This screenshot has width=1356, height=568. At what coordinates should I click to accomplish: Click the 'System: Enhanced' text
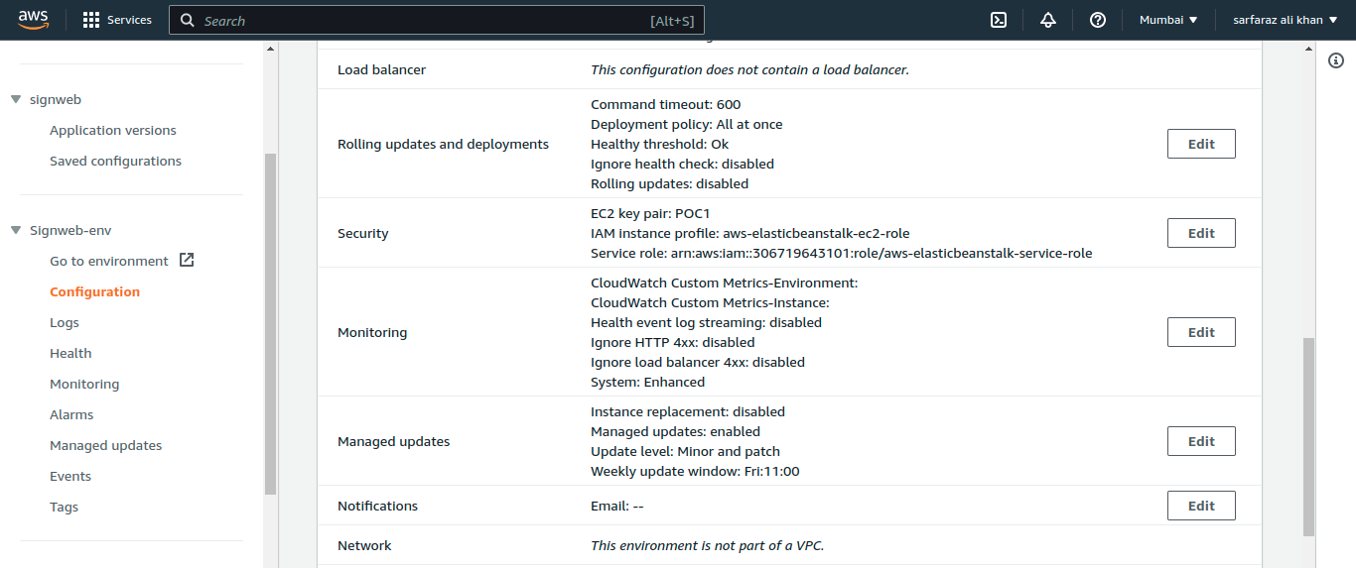pos(647,382)
